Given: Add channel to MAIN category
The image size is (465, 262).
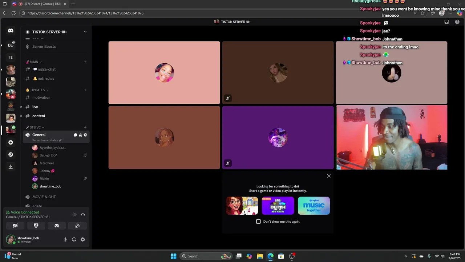Looking at the screenshot, I should tap(85, 62).
